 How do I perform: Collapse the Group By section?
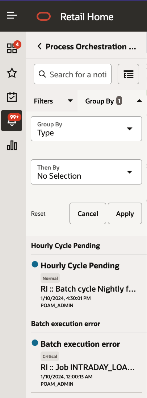[x=112, y=101]
